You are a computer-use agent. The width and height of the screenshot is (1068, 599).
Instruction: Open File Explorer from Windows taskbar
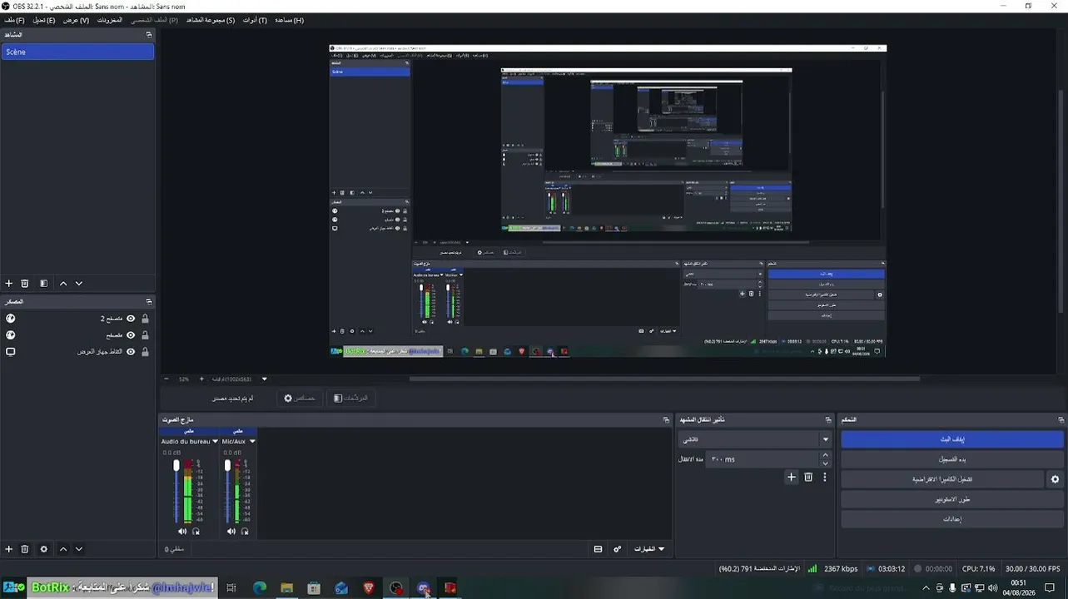pyautogui.click(x=287, y=588)
